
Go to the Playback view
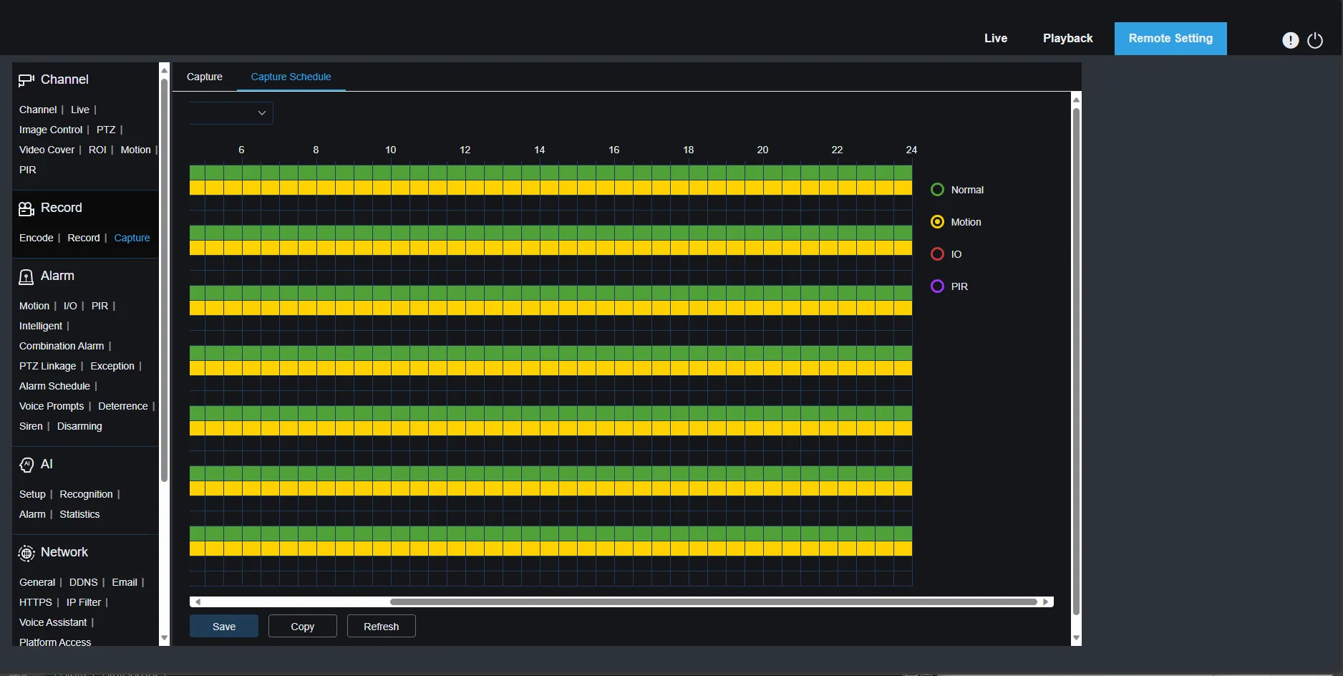(1067, 38)
